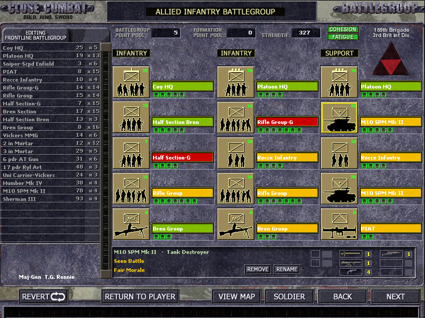Click the Bren Group machine gun icon with green label
This screenshot has width=425, height=318.
coord(131,224)
